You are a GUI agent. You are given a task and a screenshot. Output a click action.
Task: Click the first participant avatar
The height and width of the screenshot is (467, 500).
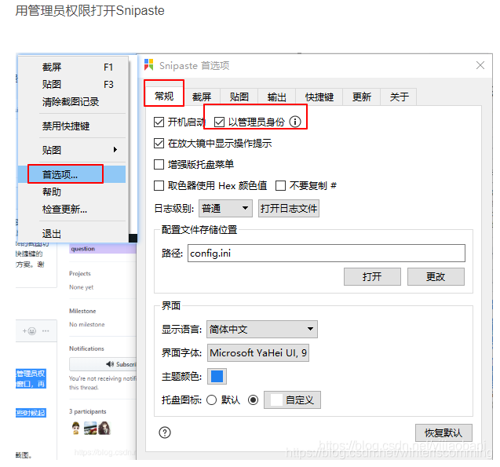pyautogui.click(x=75, y=428)
